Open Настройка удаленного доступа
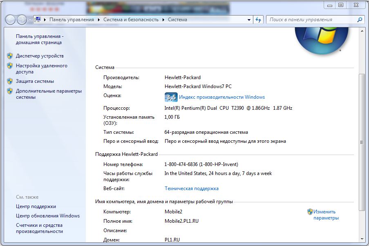The image size is (369, 246). tap(41, 69)
